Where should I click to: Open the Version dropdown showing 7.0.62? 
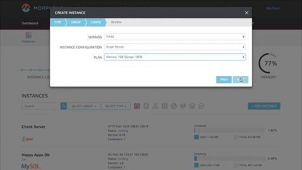[x=175, y=37]
